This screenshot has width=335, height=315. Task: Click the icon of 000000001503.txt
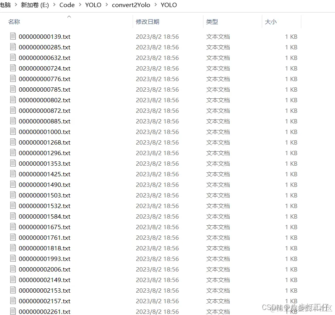[13, 195]
